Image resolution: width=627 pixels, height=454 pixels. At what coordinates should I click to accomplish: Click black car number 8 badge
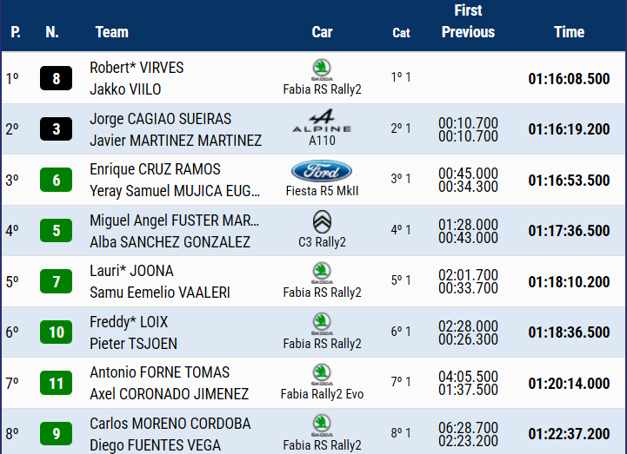click(57, 79)
